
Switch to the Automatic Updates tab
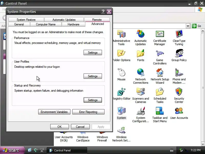[x=64, y=20]
